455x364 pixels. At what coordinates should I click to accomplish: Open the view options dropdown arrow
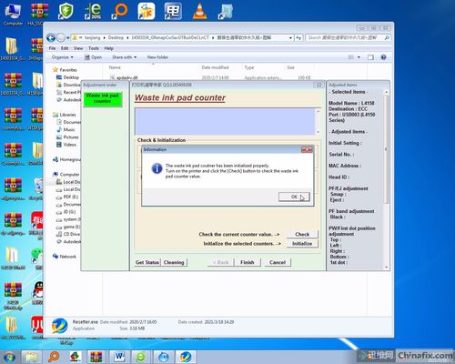click(359, 57)
